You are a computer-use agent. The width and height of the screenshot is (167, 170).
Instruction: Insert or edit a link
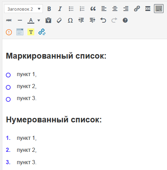pos(137,9)
